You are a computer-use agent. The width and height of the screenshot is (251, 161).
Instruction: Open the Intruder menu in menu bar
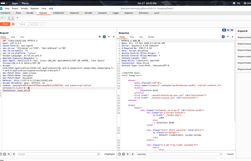(x=24, y=9)
